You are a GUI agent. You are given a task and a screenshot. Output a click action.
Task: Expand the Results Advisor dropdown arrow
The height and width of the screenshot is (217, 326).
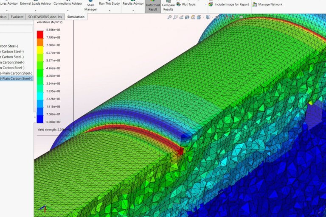[x=133, y=11]
